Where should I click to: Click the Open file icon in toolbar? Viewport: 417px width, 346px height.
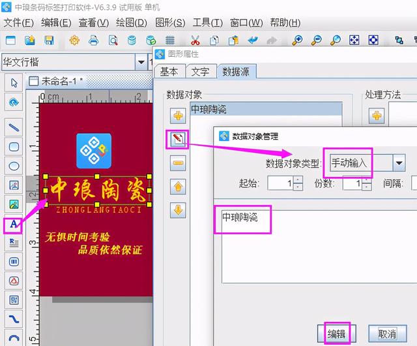coord(30,40)
